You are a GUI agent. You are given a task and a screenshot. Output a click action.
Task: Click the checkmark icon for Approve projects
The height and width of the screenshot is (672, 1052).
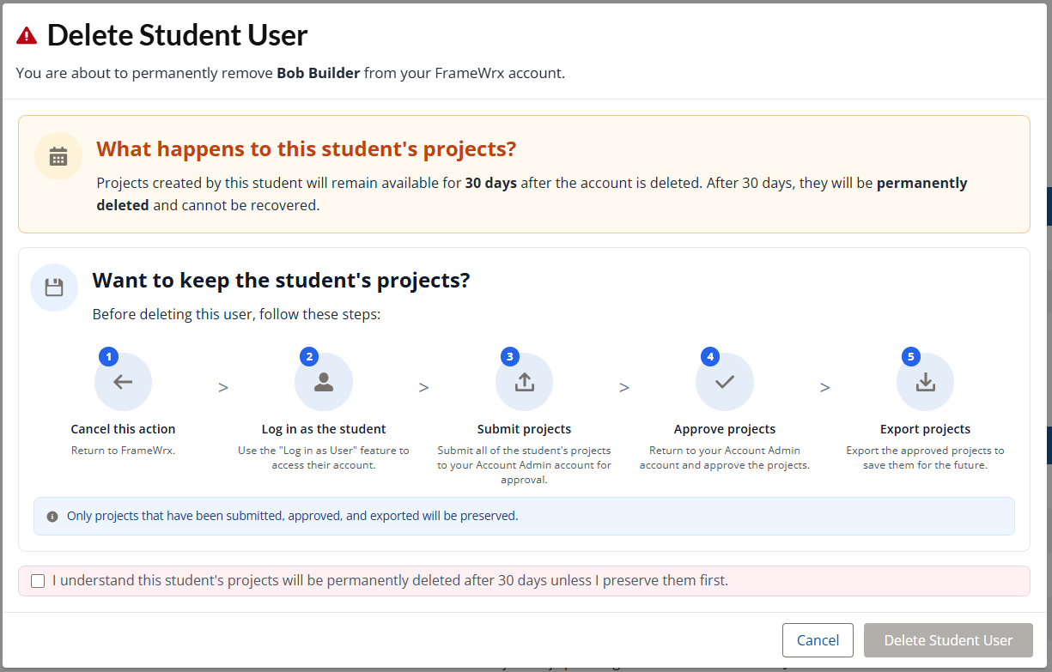725,382
